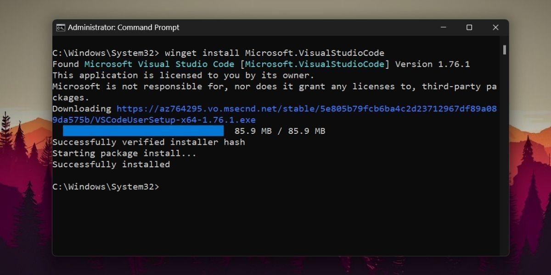Click 'Starting package install...' line
This screenshot has width=551, height=275.
[124, 153]
